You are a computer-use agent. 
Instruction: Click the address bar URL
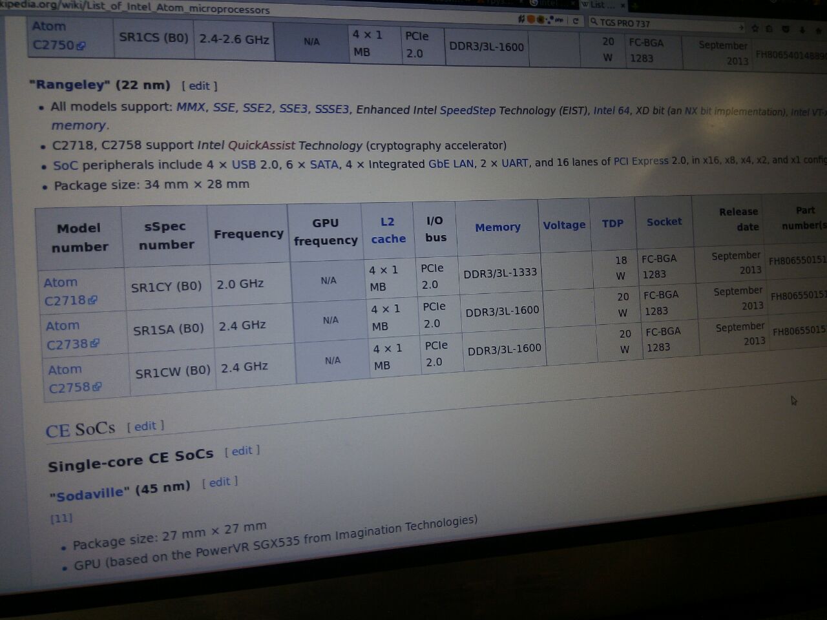click(x=136, y=9)
